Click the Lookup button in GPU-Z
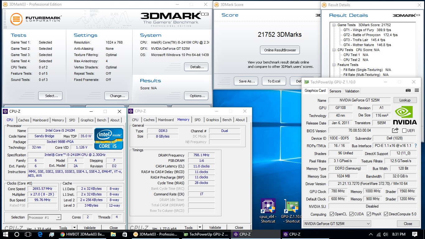This screenshot has height=239, width=425. (405, 100)
